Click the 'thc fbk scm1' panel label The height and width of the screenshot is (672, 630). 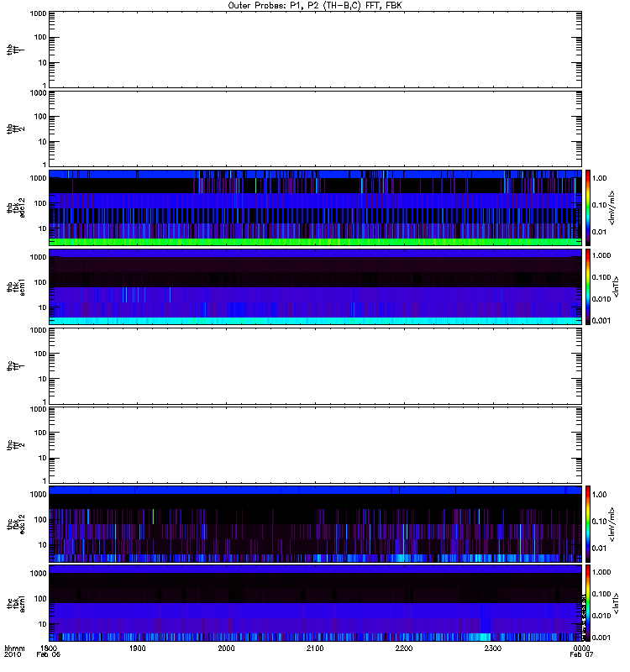(x=15, y=602)
